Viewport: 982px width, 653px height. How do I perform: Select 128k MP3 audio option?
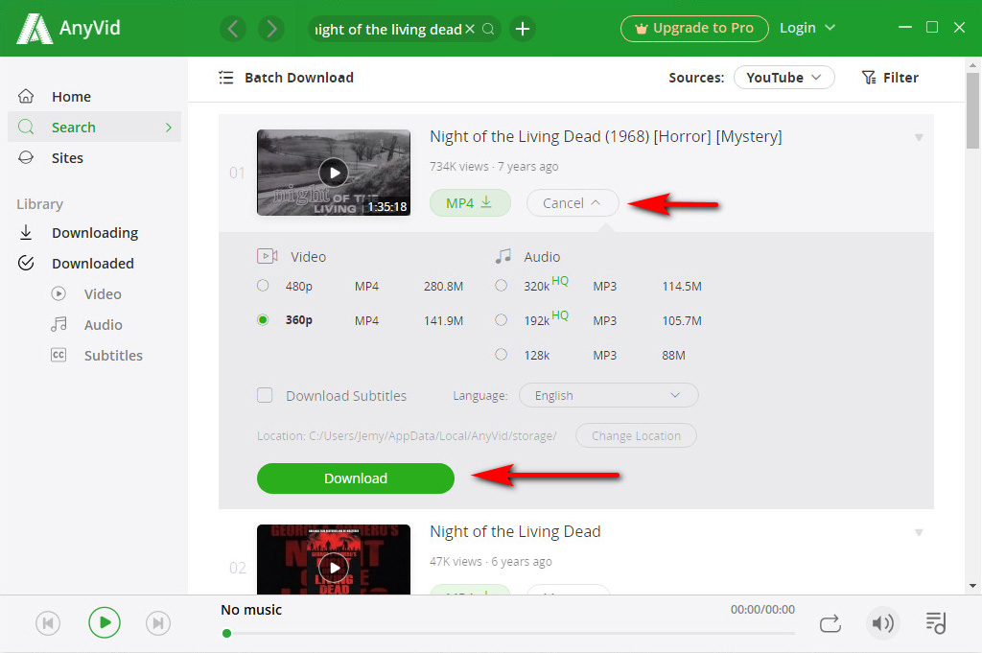pyautogui.click(x=501, y=355)
